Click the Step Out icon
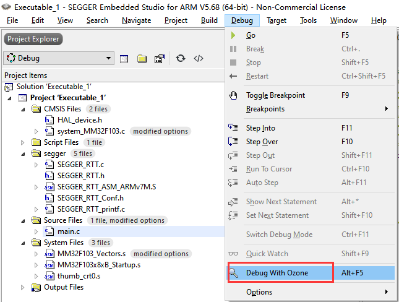Screen dimensions: 399x302 point(233,155)
